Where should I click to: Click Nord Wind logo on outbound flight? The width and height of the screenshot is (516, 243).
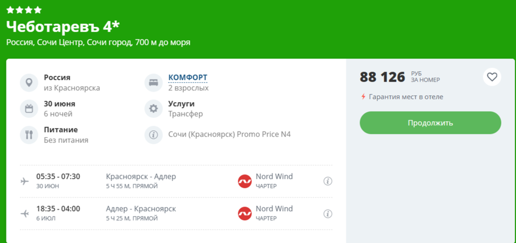pyautogui.click(x=245, y=181)
